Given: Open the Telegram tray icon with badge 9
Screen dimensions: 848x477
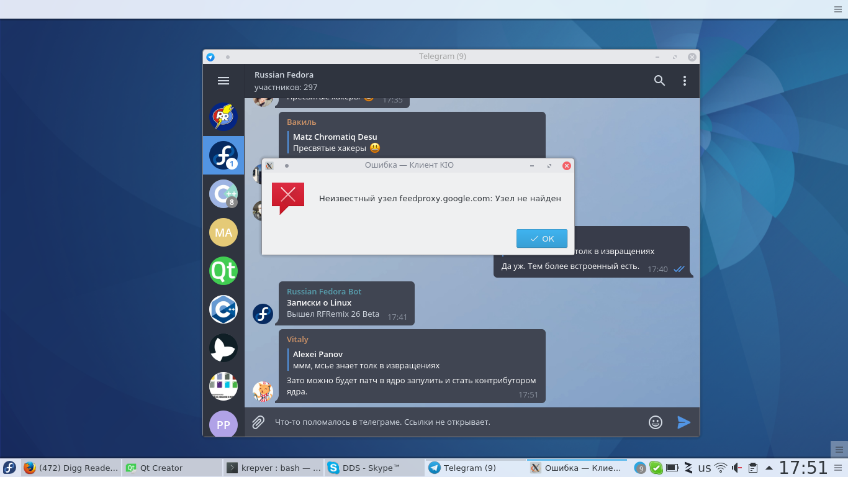Looking at the screenshot, I should pos(640,468).
